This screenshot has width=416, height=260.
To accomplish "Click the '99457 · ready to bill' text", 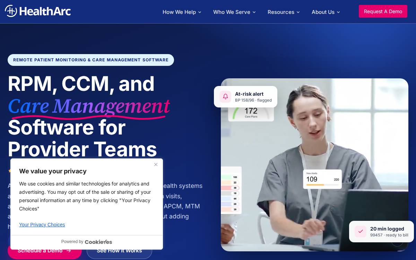I will pyautogui.click(x=389, y=235).
